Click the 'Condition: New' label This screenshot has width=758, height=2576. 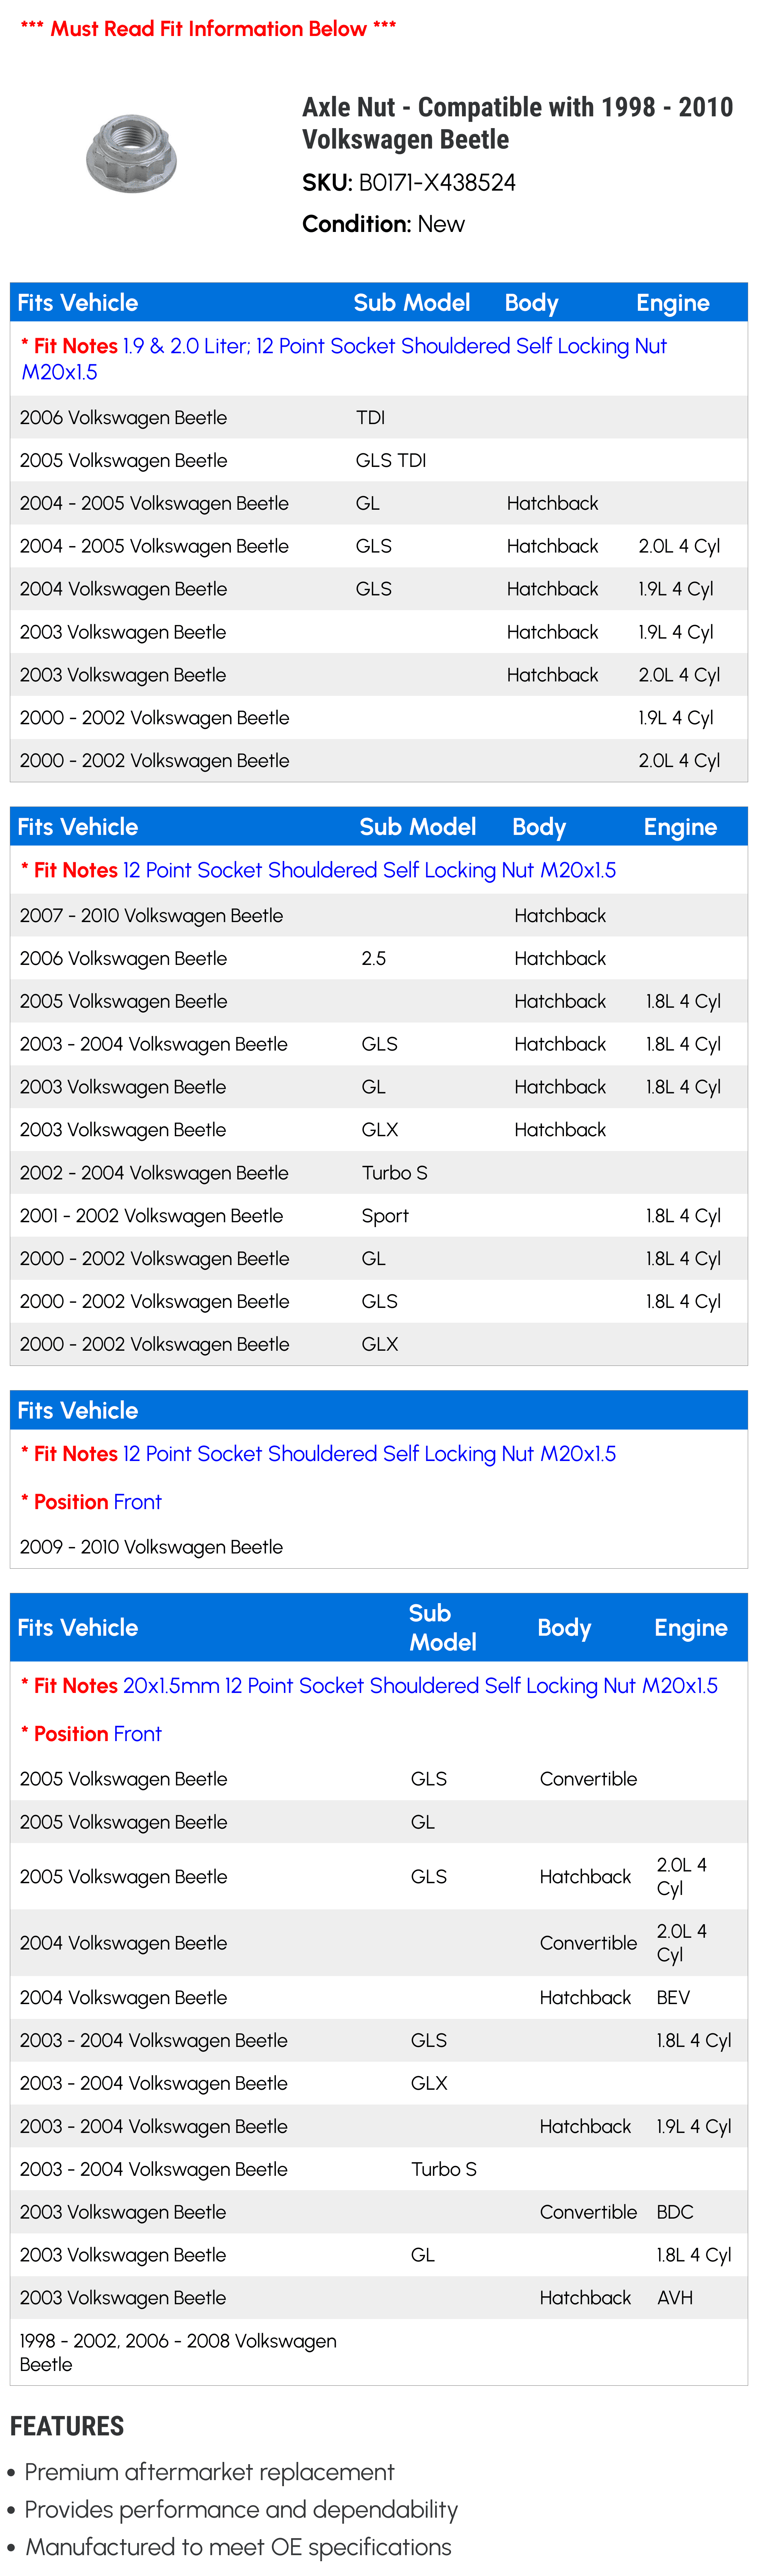(x=383, y=224)
